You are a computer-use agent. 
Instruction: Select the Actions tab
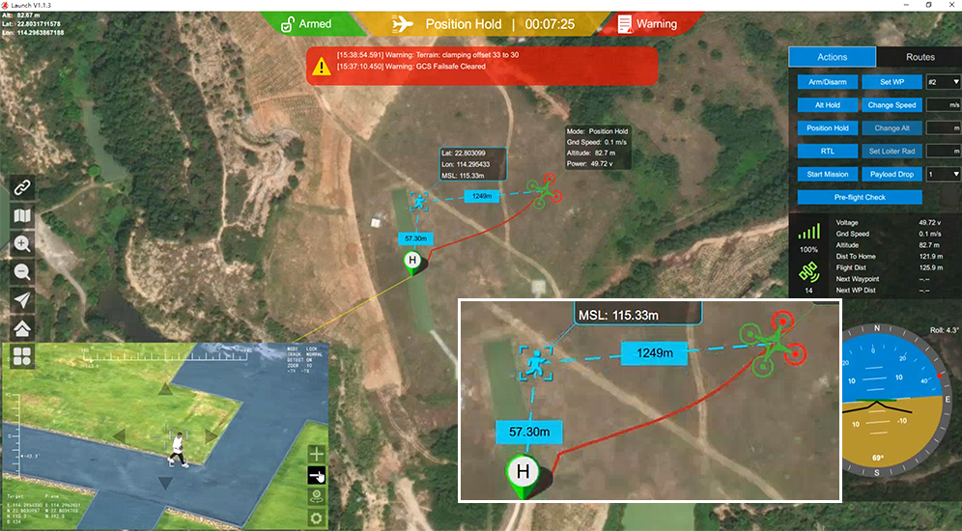(832, 57)
